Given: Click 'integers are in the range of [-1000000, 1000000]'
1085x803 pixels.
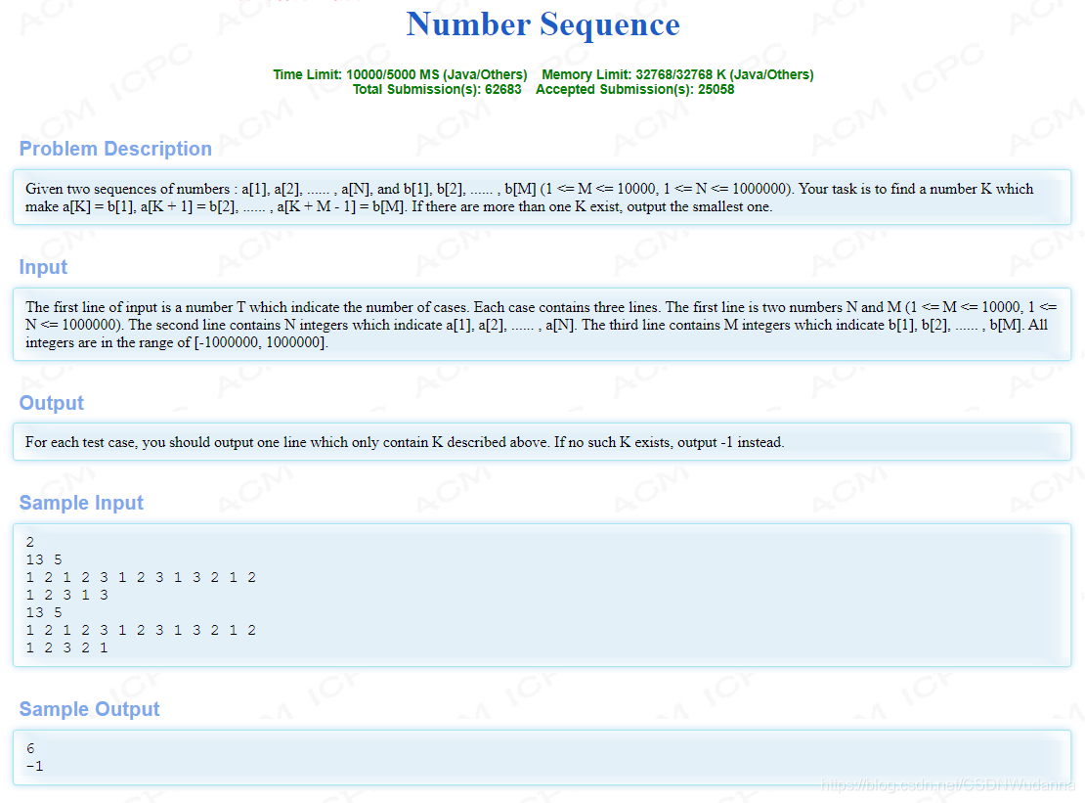Looking at the screenshot, I should click(x=177, y=342).
